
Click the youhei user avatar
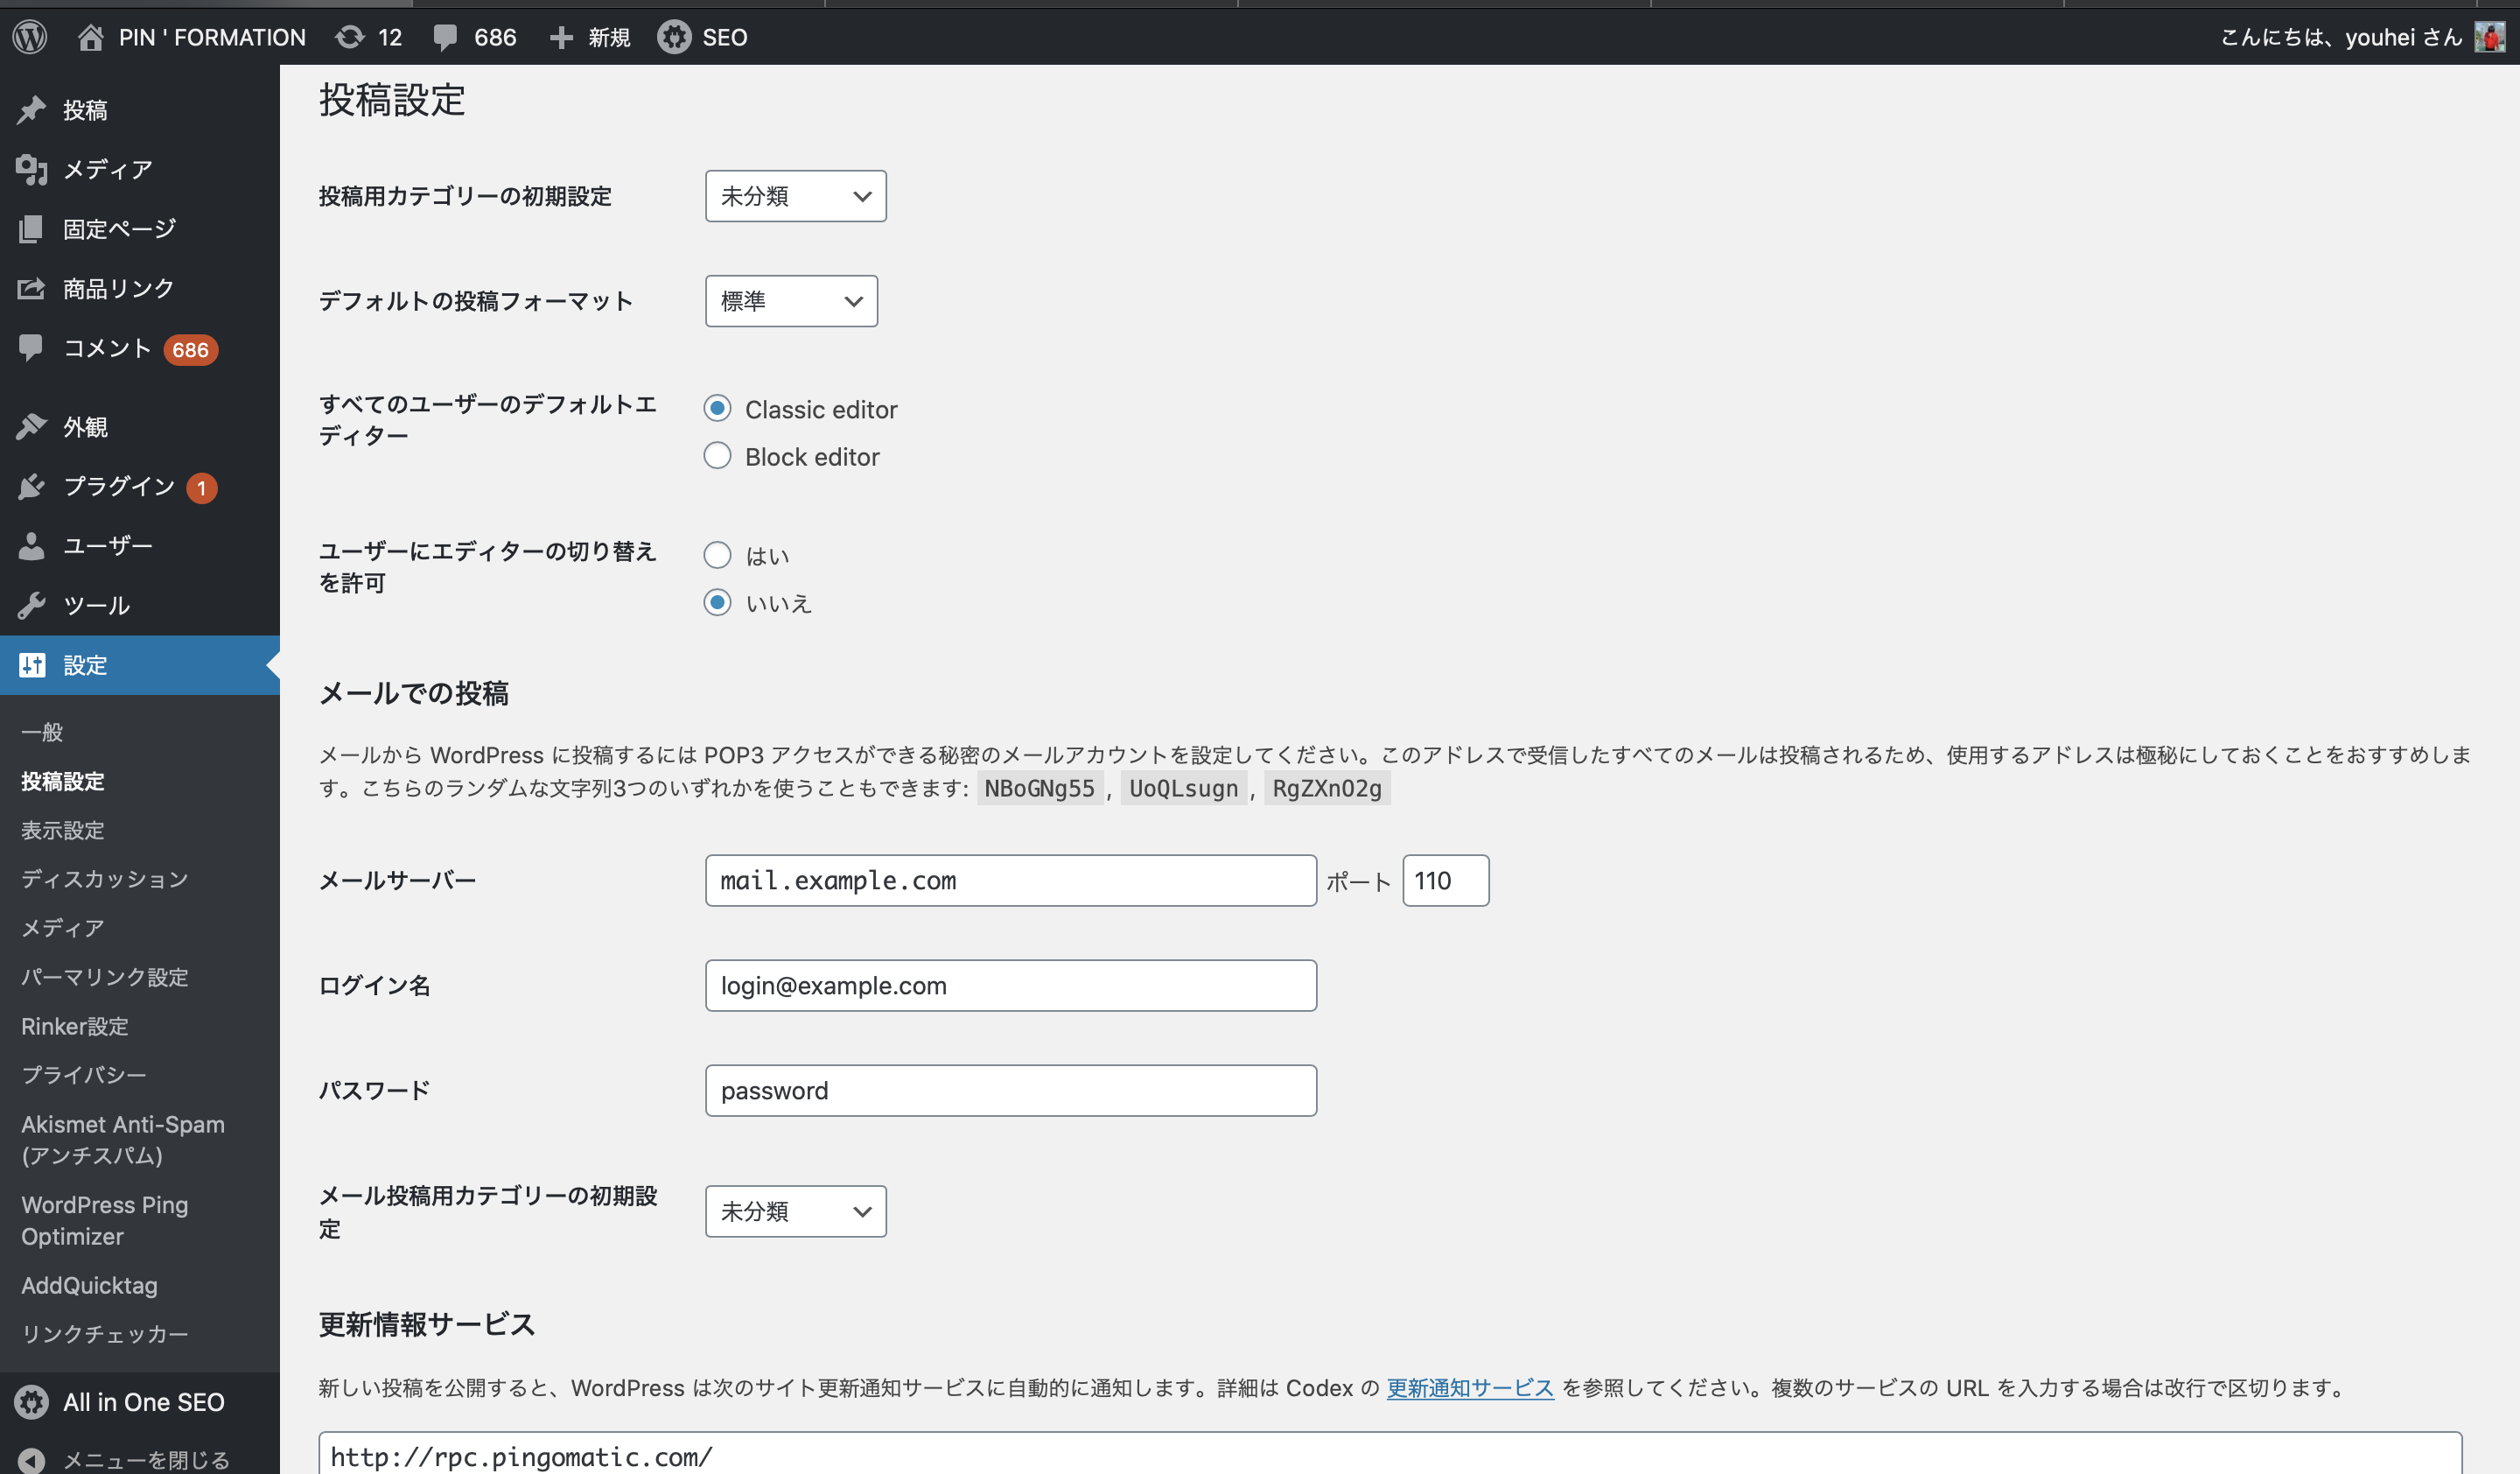[x=2489, y=37]
